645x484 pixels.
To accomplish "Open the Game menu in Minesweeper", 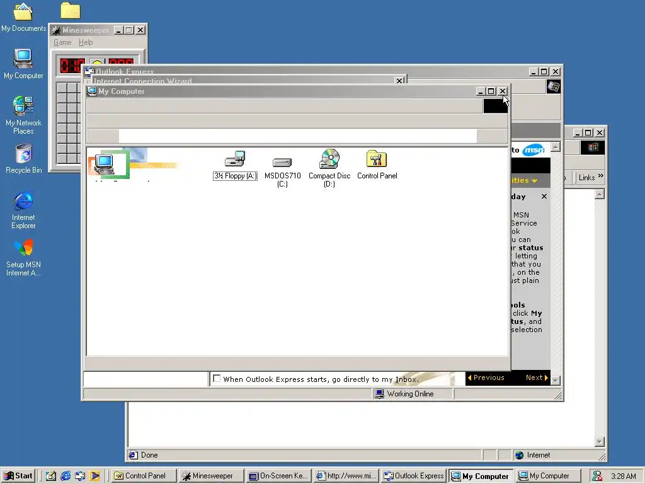I will [x=62, y=42].
